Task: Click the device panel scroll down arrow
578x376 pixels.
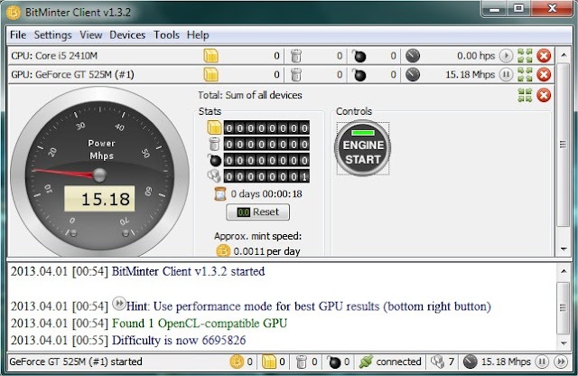Action: click(x=564, y=249)
